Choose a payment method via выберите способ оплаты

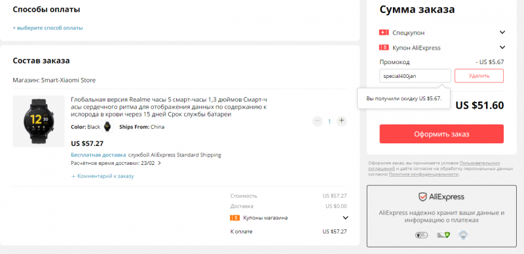48,28
